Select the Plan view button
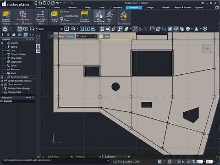Image resolution: width=220 pixels, height=165 pixels. point(61,36)
